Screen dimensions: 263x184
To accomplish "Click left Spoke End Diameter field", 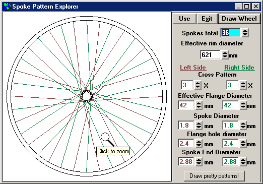I will click(x=186, y=162).
